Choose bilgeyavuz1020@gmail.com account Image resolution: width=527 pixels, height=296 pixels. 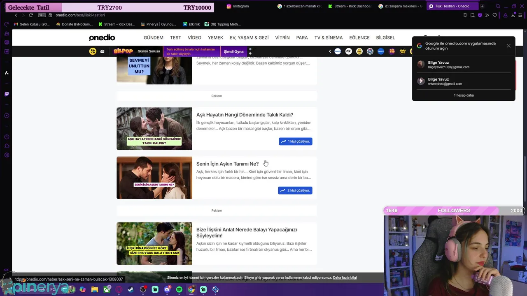464,65
